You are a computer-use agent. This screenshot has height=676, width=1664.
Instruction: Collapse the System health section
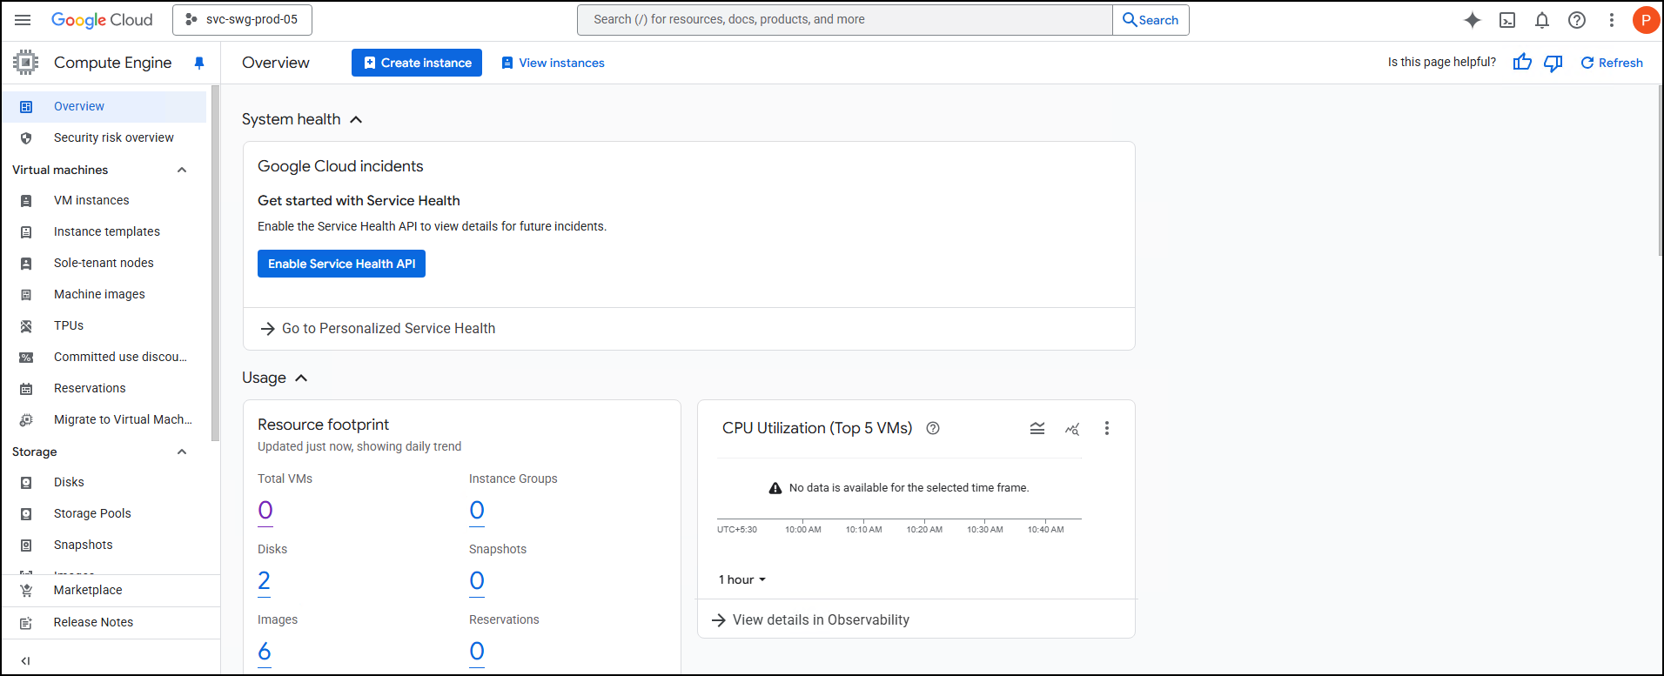(356, 119)
